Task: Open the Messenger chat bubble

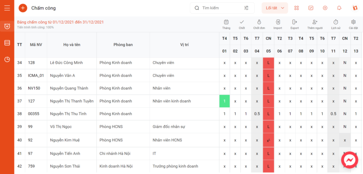Action: tap(349, 160)
